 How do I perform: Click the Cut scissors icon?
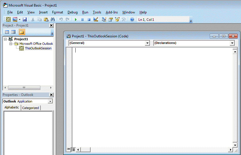pyautogui.click(x=33, y=19)
